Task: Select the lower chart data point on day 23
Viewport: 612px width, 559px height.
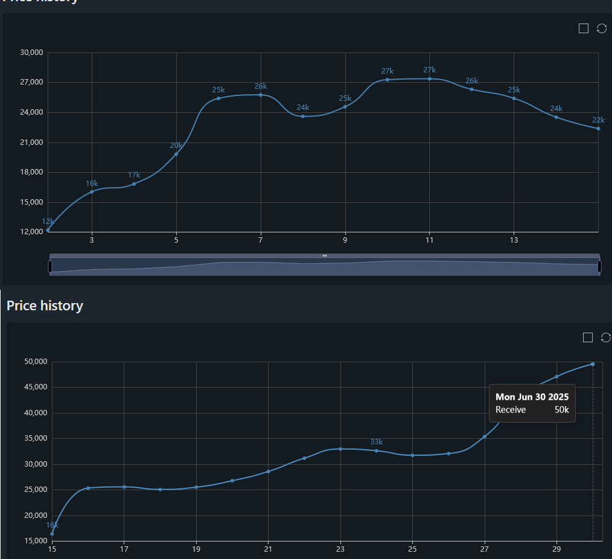Action: point(340,449)
